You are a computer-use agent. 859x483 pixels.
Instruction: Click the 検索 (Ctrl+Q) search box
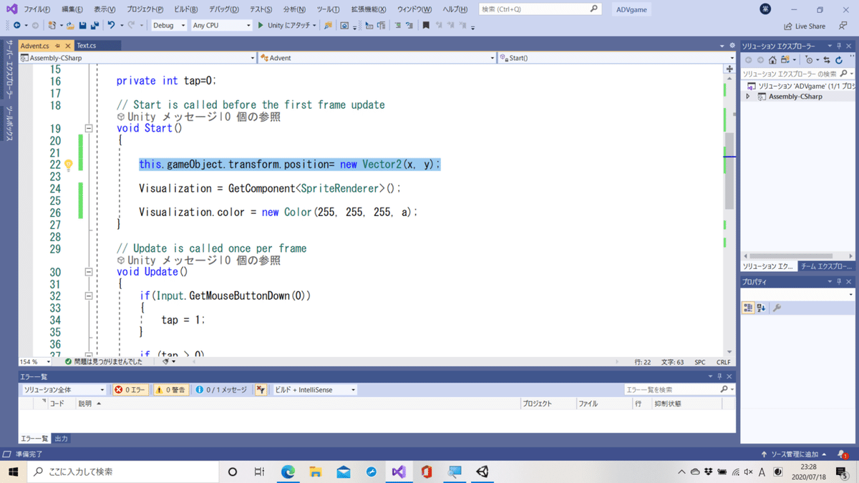tap(540, 9)
